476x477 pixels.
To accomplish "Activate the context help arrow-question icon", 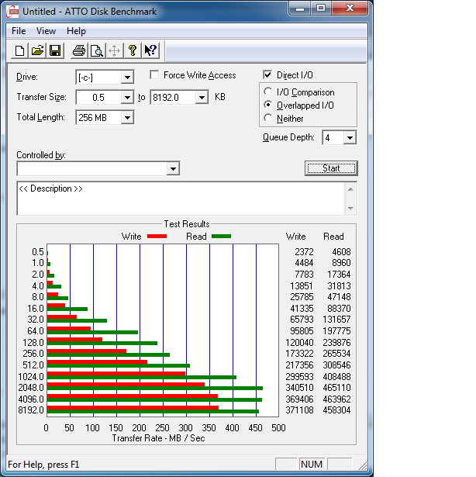I will pos(150,50).
